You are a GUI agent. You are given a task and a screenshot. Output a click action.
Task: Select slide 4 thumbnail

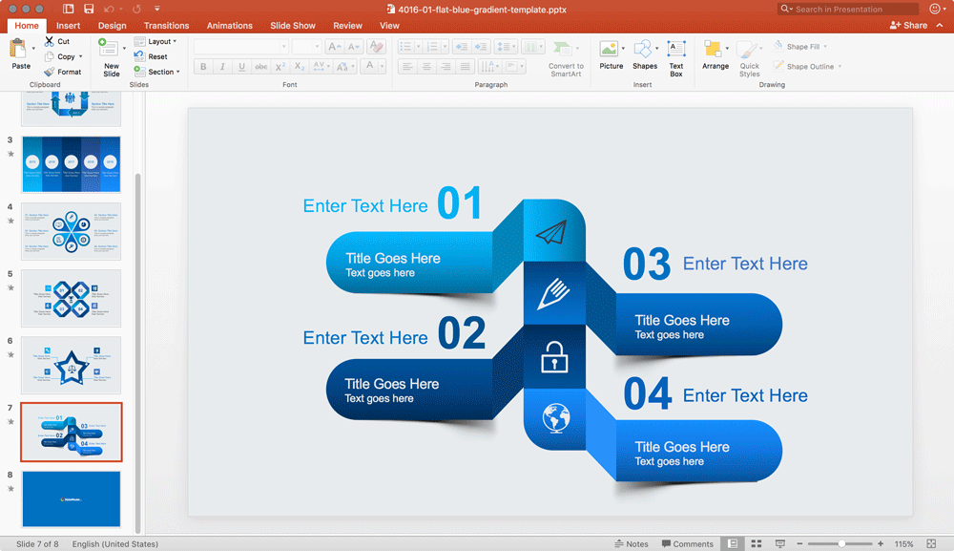pos(71,231)
